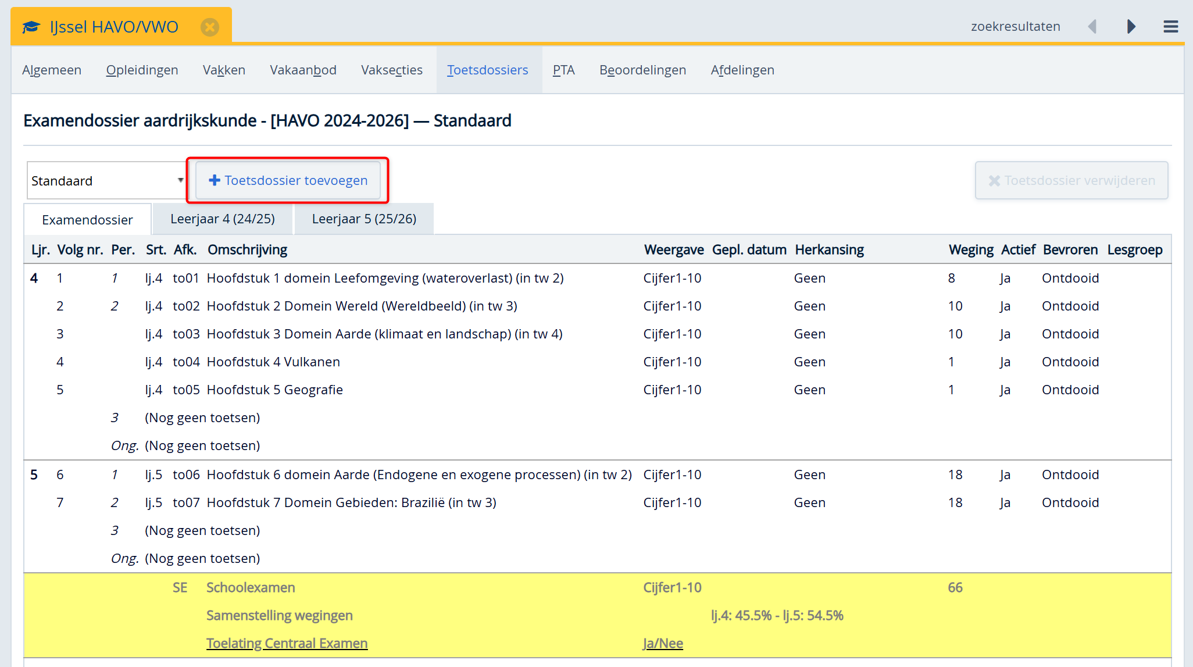Click the Toetsdossier toevoegen button
The image size is (1193, 667).
click(x=288, y=180)
